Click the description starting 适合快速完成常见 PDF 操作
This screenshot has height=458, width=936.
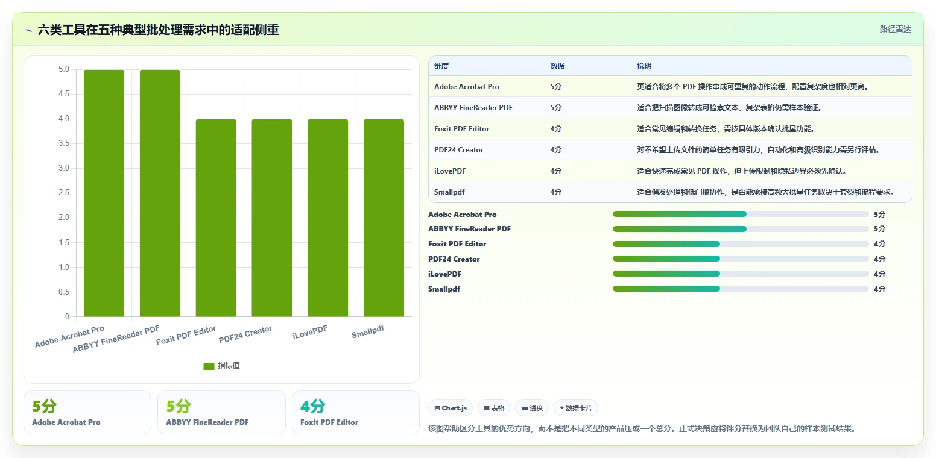click(744, 171)
